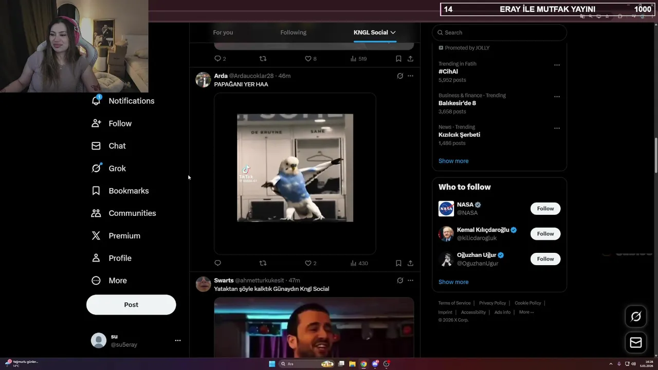The width and height of the screenshot is (658, 370).
Task: Open Premium in the sidebar
Action: (x=116, y=236)
